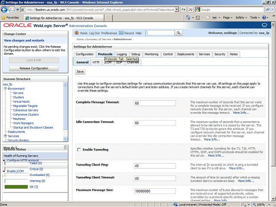276x207 pixels.
Task: Switch to the Logging tab
Action: pyautogui.click(x=122, y=54)
